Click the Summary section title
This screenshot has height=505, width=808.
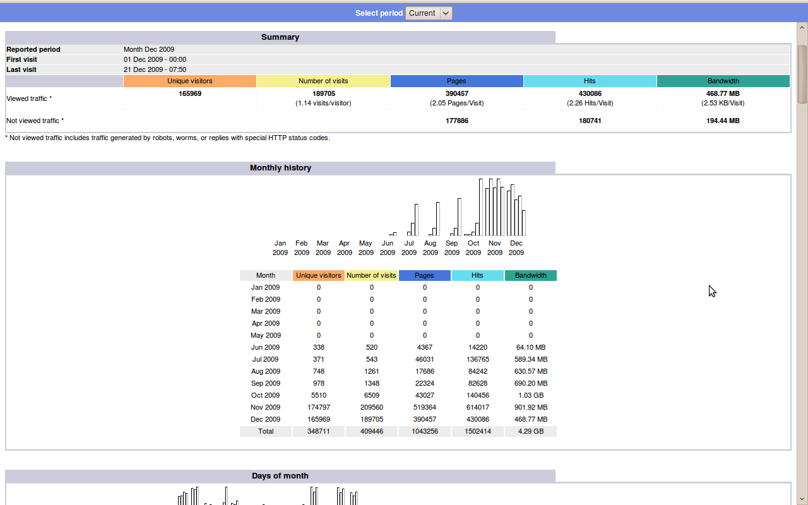[x=280, y=37]
